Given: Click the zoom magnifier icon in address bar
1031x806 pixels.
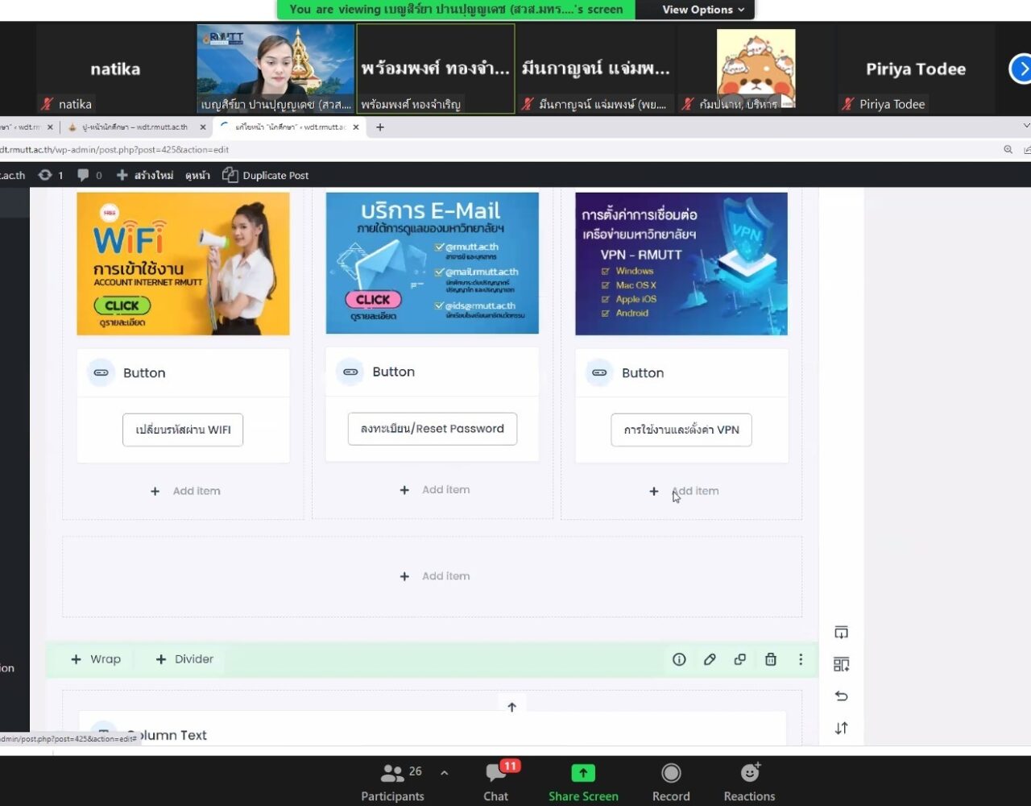Looking at the screenshot, I should 1008,150.
